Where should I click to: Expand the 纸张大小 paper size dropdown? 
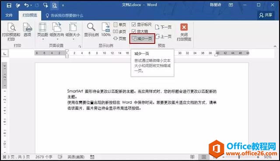tap(73, 31)
